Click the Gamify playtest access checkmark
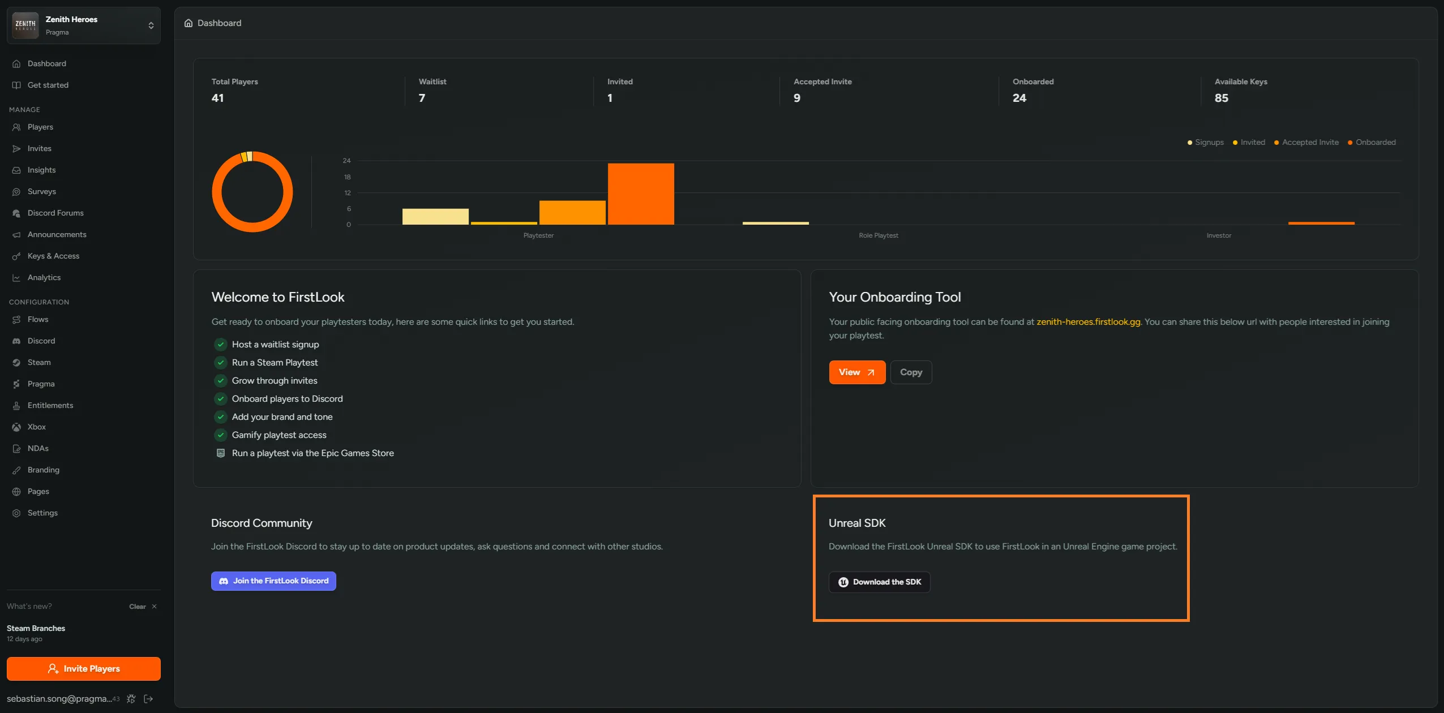The image size is (1444, 713). [221, 435]
